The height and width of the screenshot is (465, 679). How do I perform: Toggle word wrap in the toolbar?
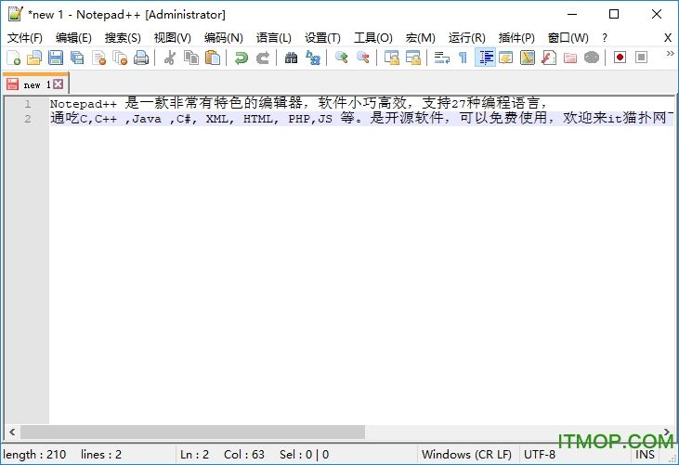click(x=442, y=58)
